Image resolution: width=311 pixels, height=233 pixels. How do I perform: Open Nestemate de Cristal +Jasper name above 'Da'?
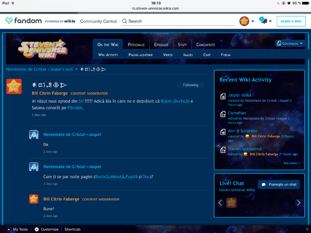coord(72,134)
